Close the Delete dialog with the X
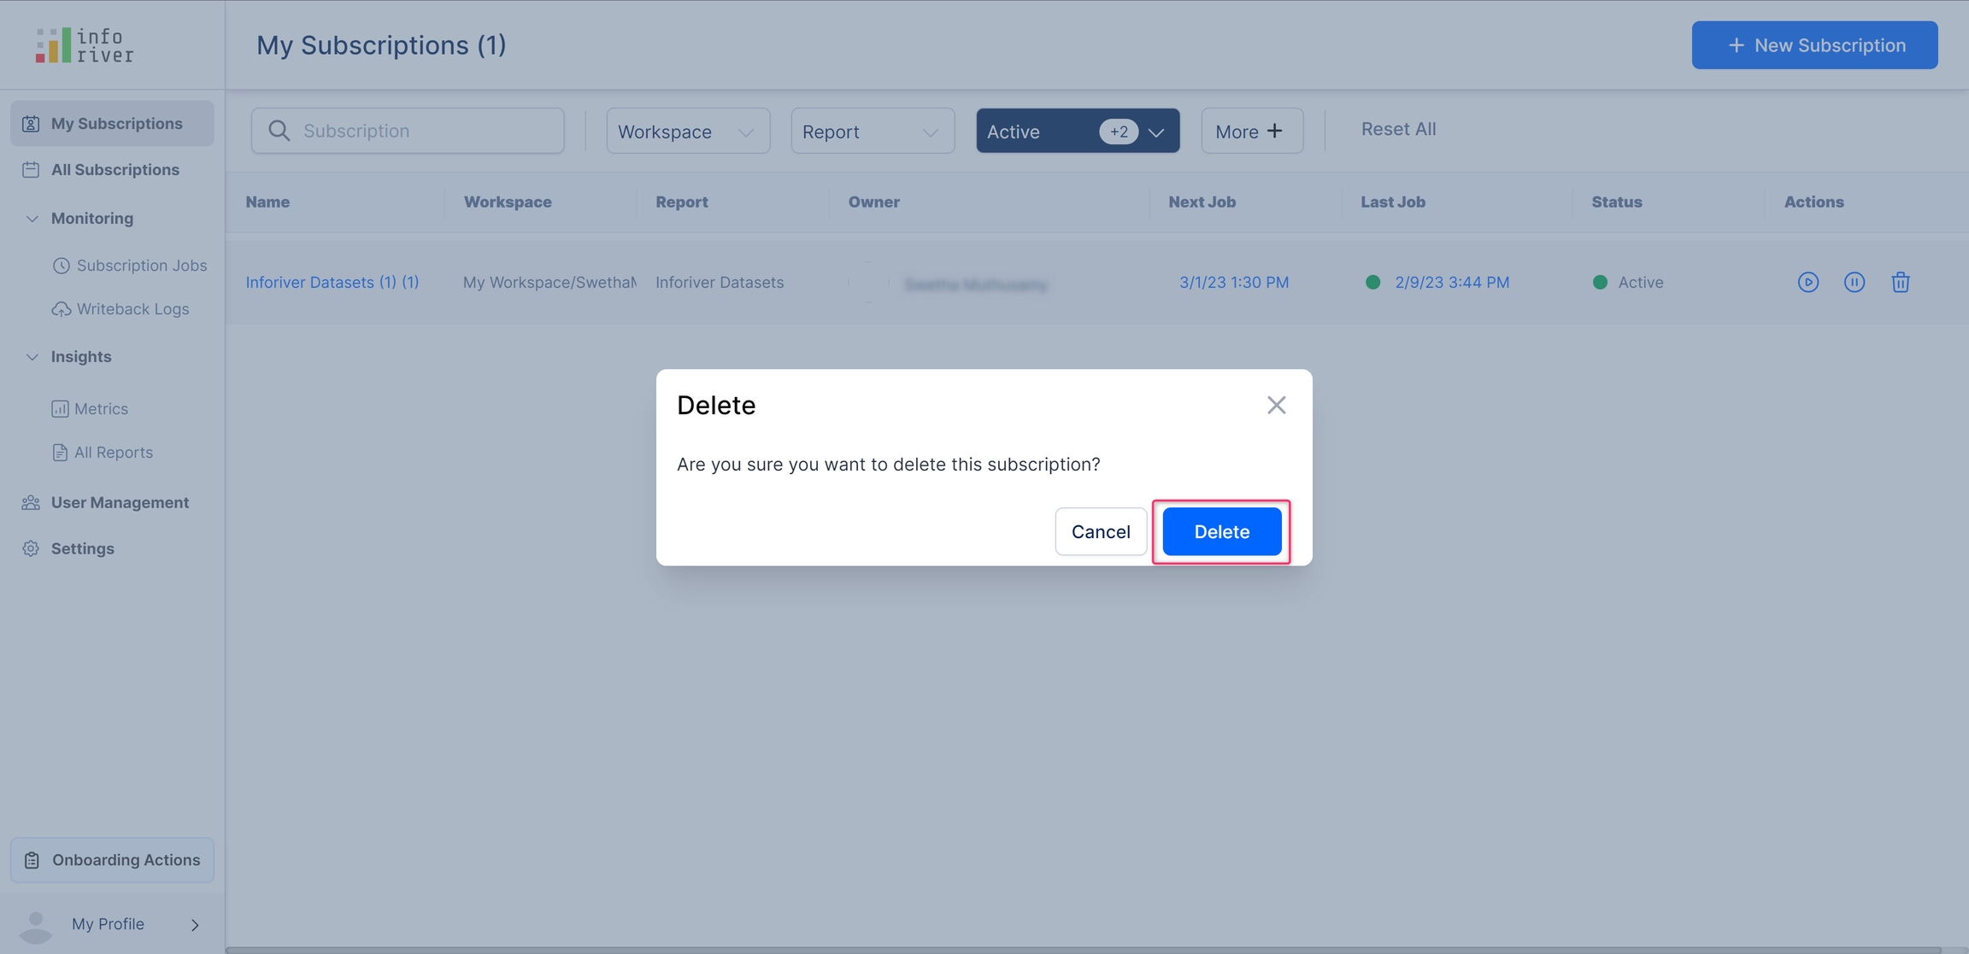Viewport: 1969px width, 954px height. pos(1276,405)
